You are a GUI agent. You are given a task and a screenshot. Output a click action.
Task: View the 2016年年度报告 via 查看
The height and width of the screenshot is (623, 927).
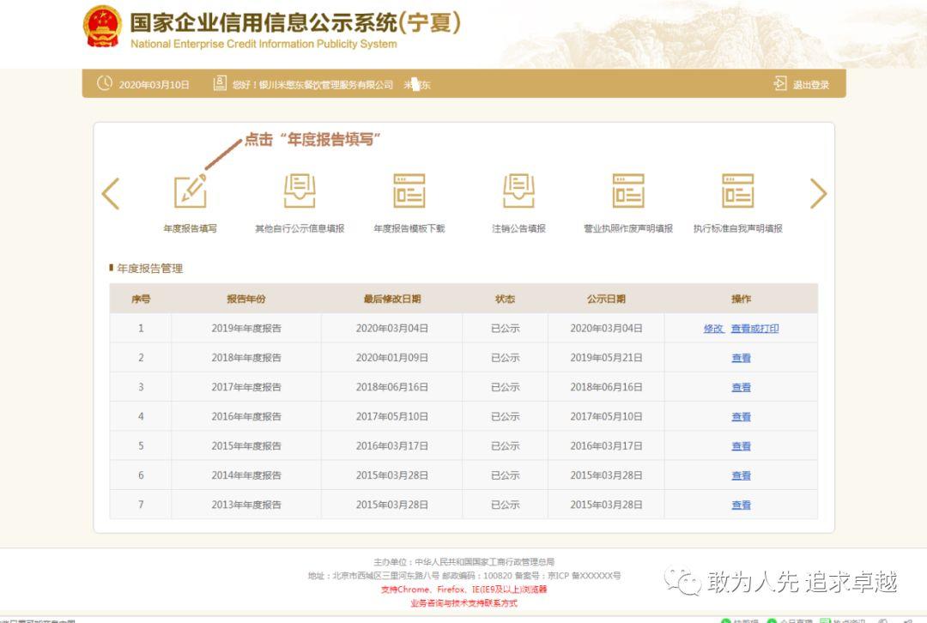741,417
